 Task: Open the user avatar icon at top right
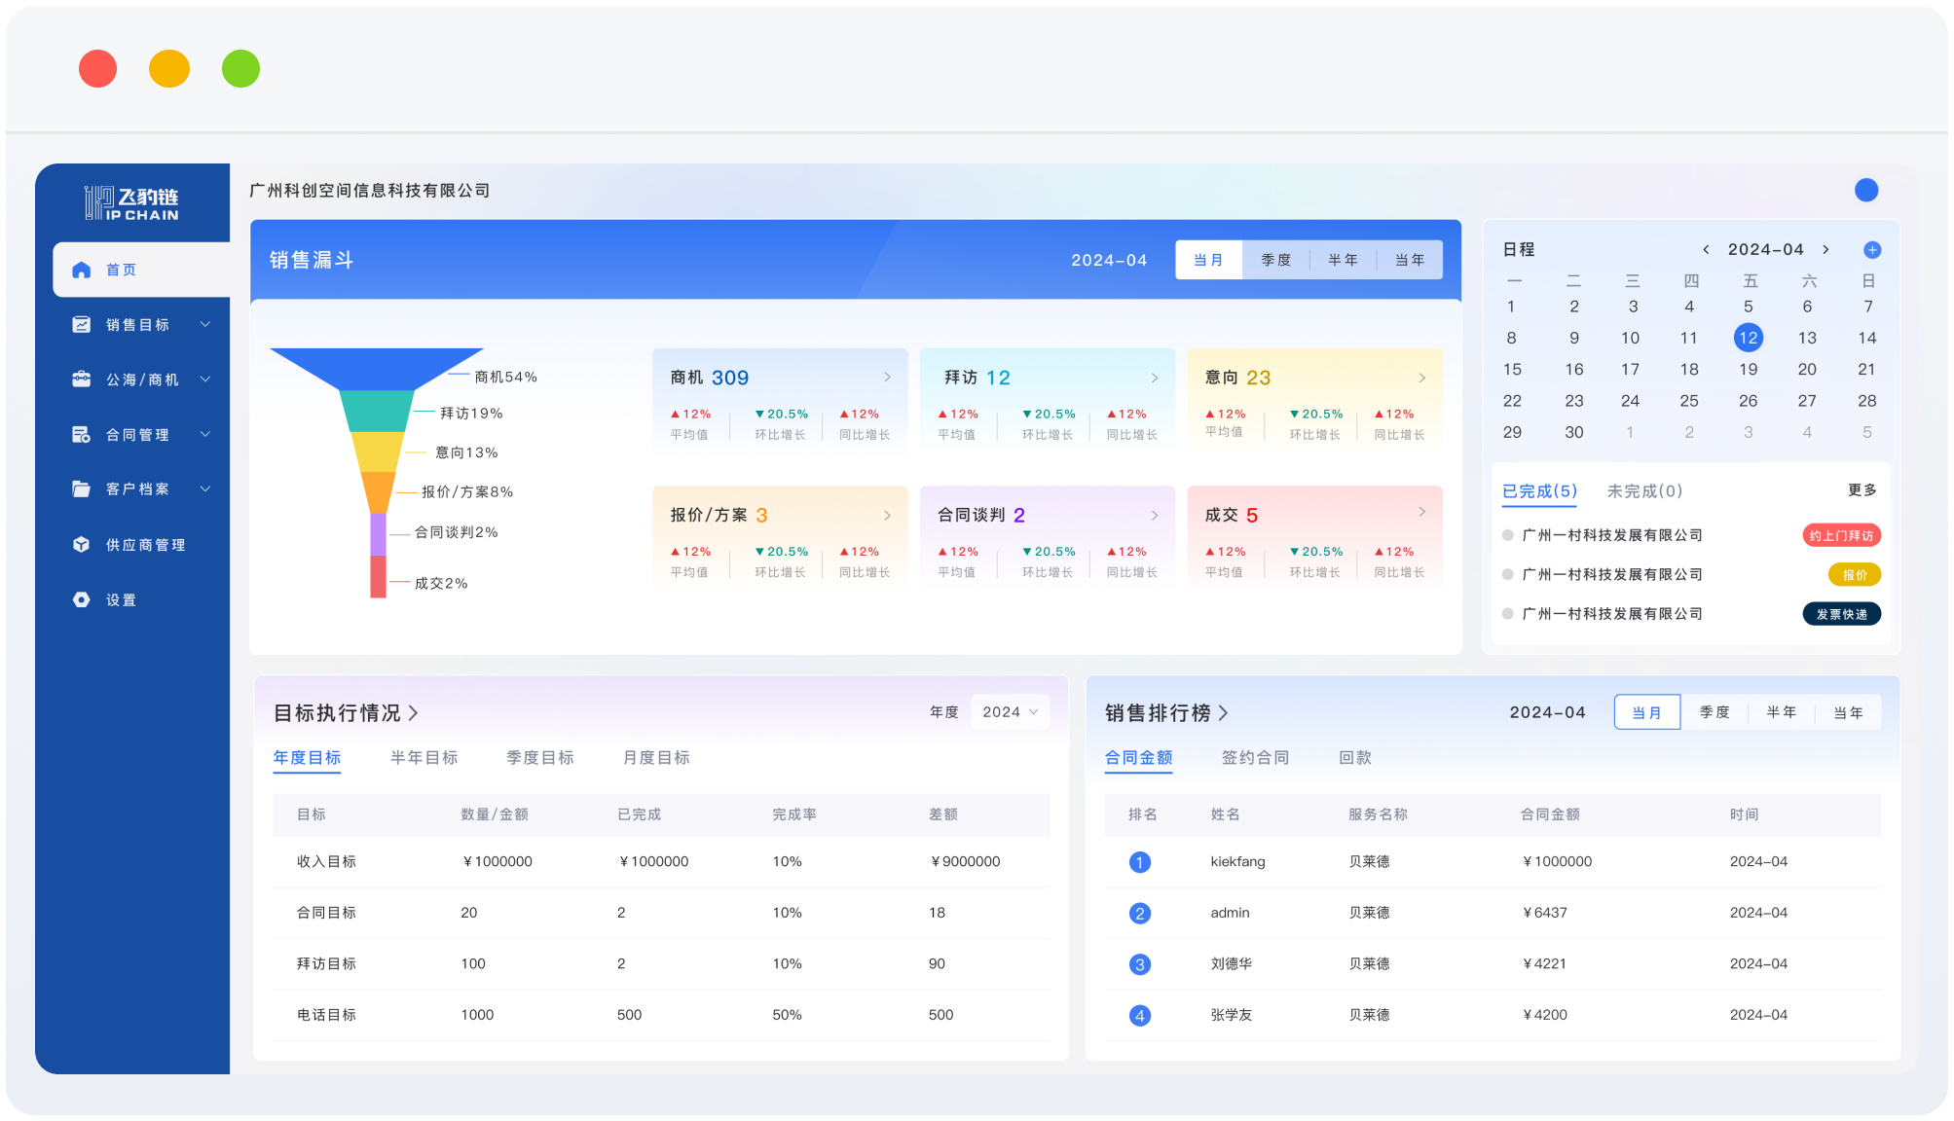click(1866, 191)
